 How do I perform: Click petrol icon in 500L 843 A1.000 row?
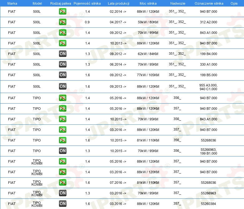[x=62, y=32]
